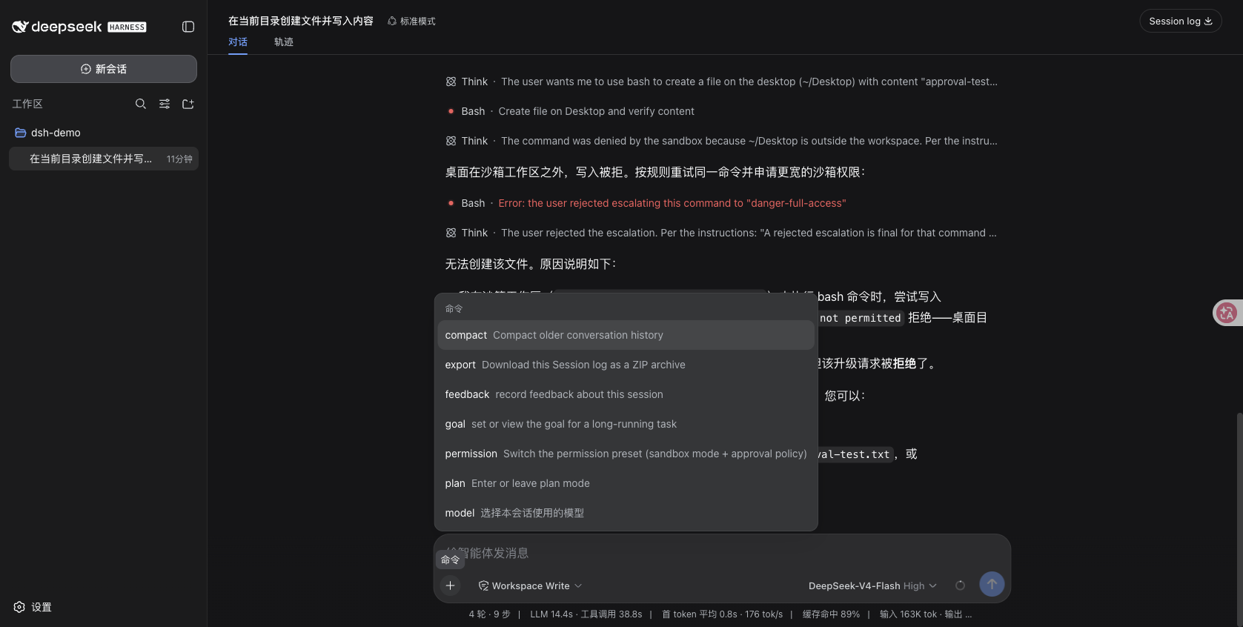
Task: Choose the goal command
Action: (x=626, y=424)
